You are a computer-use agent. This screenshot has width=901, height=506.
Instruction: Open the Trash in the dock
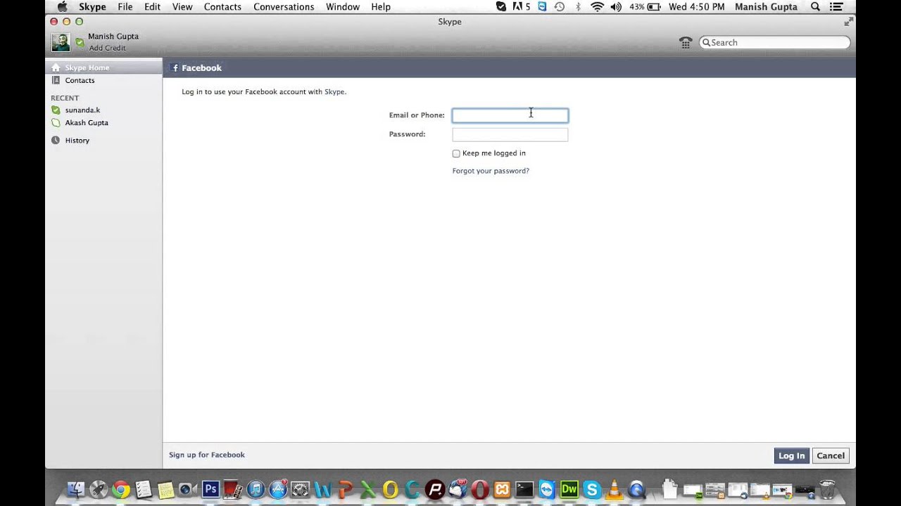click(x=828, y=489)
